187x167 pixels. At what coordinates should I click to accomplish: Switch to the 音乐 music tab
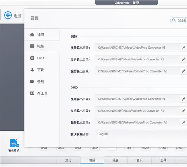139,160
